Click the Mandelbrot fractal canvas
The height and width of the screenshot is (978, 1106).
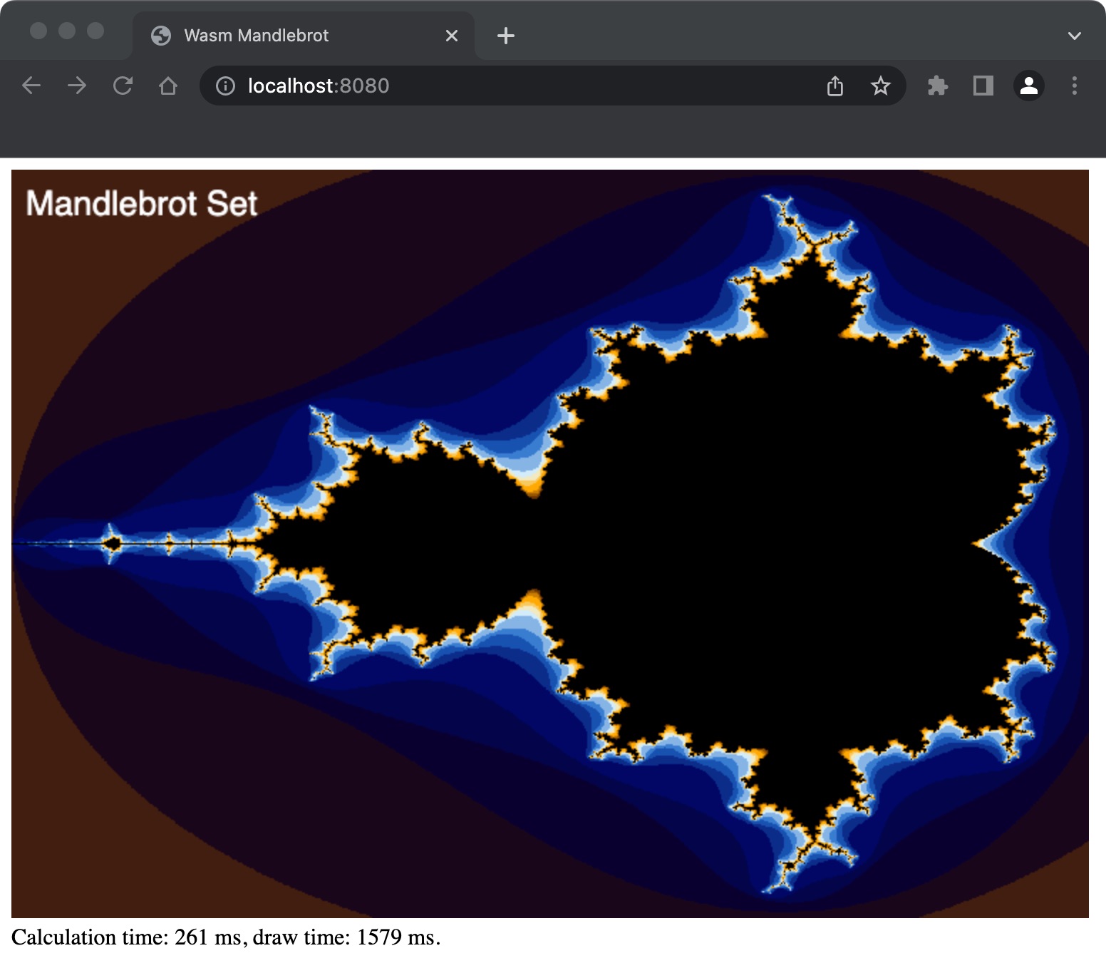coord(550,544)
